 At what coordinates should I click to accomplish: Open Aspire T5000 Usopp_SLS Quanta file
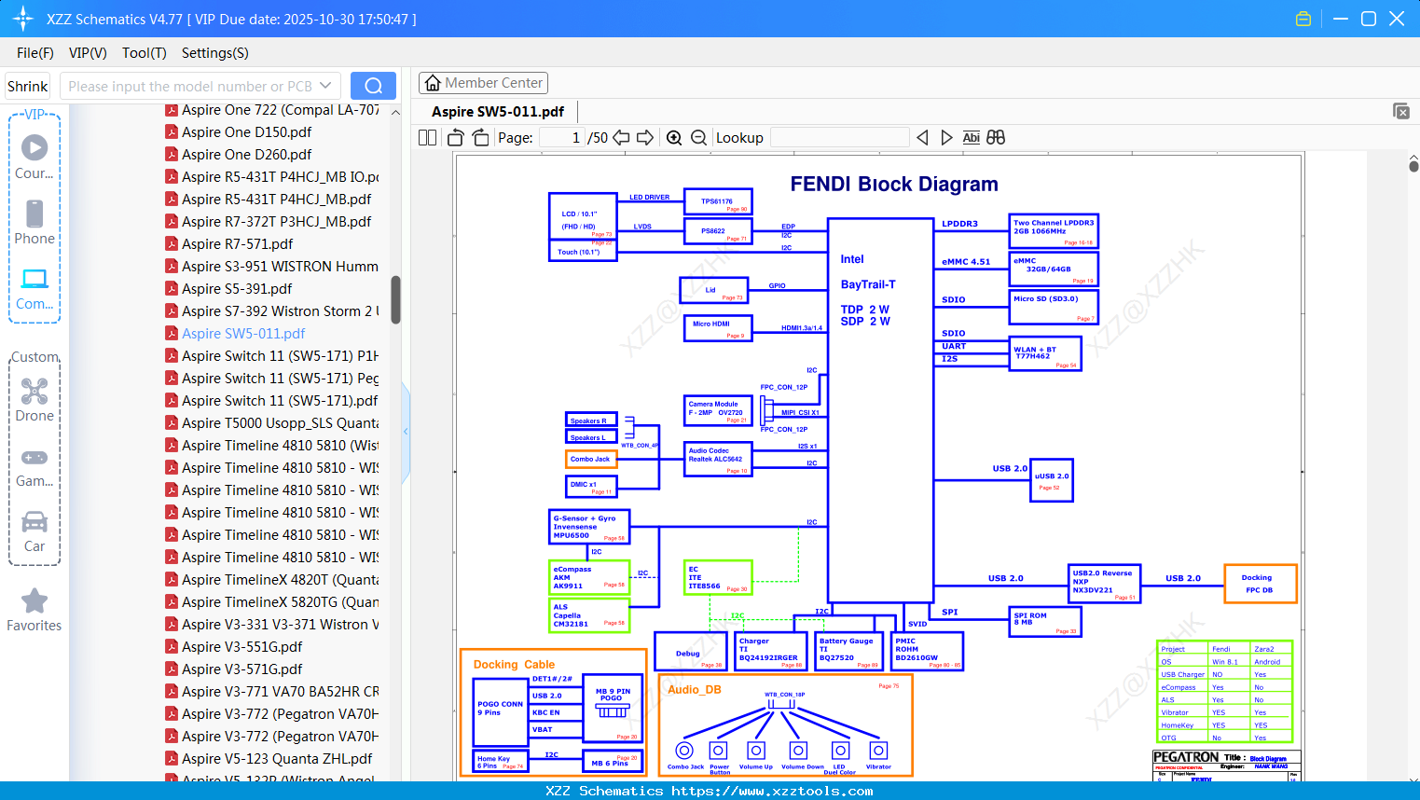272,423
